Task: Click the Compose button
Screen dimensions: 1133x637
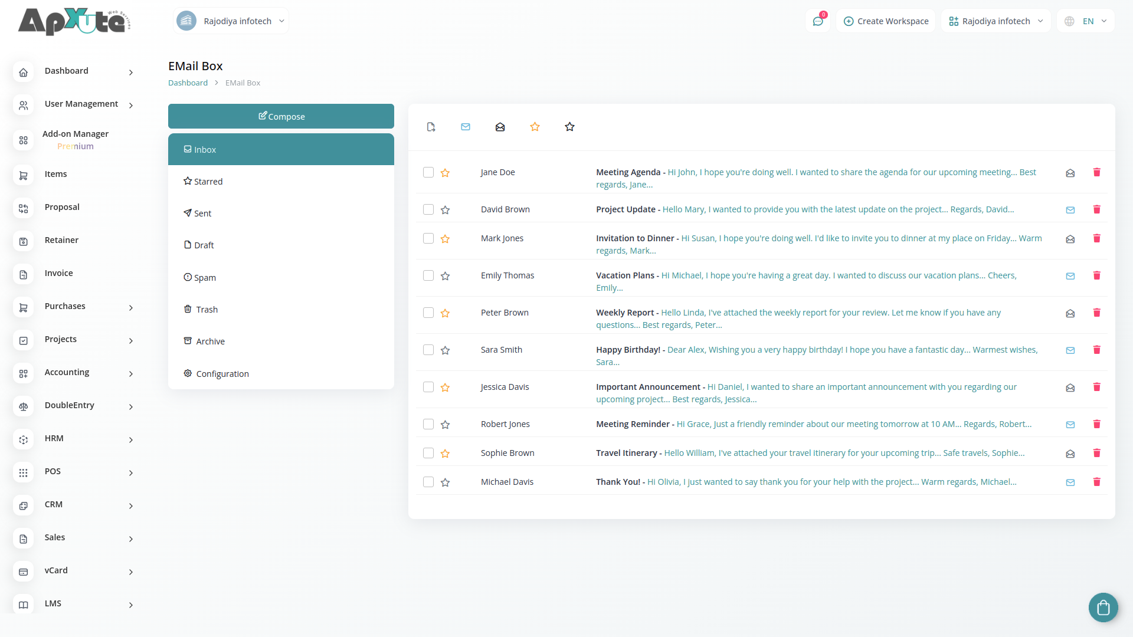Action: pyautogui.click(x=281, y=116)
